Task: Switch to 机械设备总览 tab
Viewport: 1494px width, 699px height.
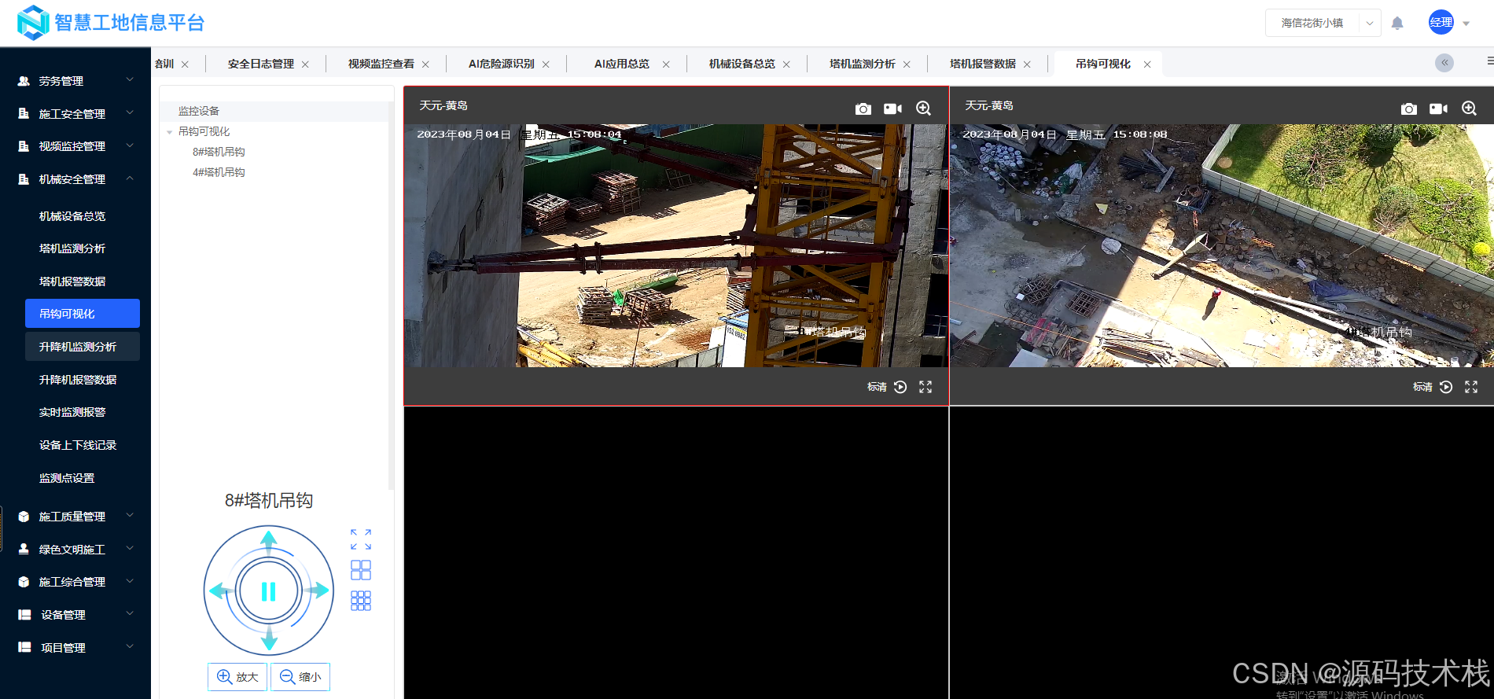Action: pyautogui.click(x=742, y=64)
